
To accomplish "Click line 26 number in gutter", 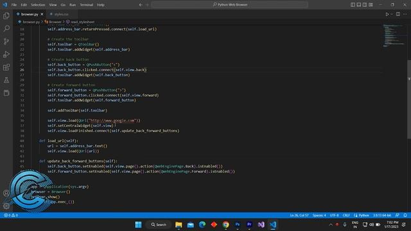I will click(22, 70).
